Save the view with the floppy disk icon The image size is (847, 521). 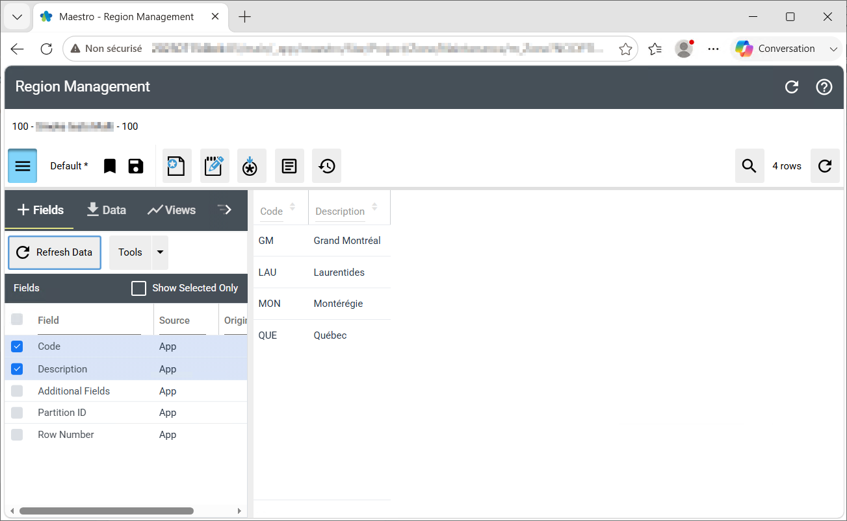coord(136,166)
